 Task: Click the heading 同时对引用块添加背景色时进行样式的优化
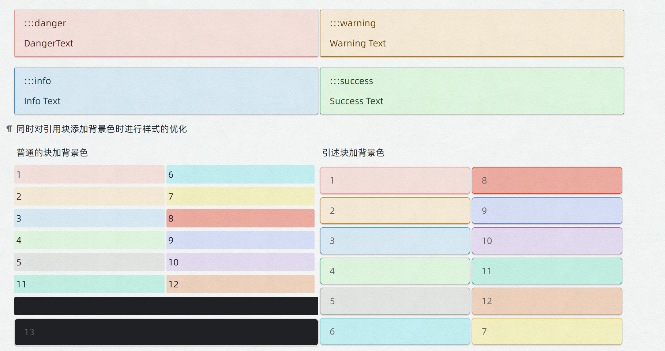102,129
